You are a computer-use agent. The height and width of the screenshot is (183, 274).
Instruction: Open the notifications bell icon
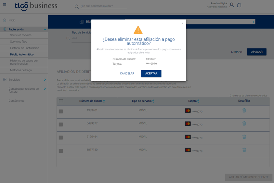tap(239, 5)
